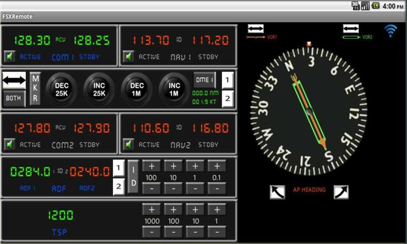Toggle NAV2 audio speaker icon
Viewport: 407px width, 244px height.
pos(129,144)
